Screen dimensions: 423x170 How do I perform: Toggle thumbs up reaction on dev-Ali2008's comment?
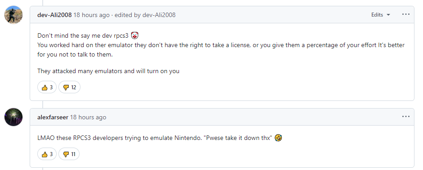[47, 87]
